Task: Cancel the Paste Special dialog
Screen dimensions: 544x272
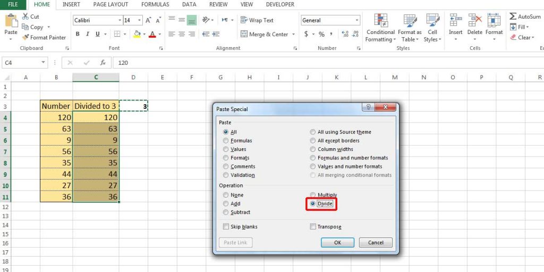Action: click(376, 242)
